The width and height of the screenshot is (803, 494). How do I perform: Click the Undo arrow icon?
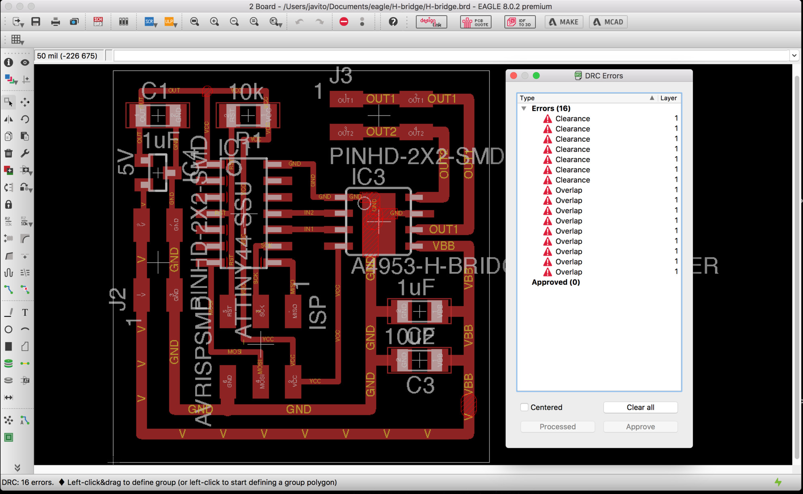pyautogui.click(x=300, y=22)
